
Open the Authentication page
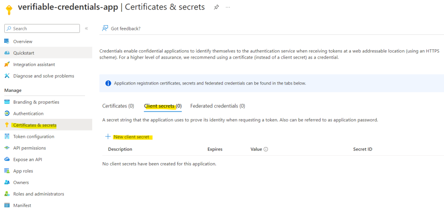[x=28, y=114]
